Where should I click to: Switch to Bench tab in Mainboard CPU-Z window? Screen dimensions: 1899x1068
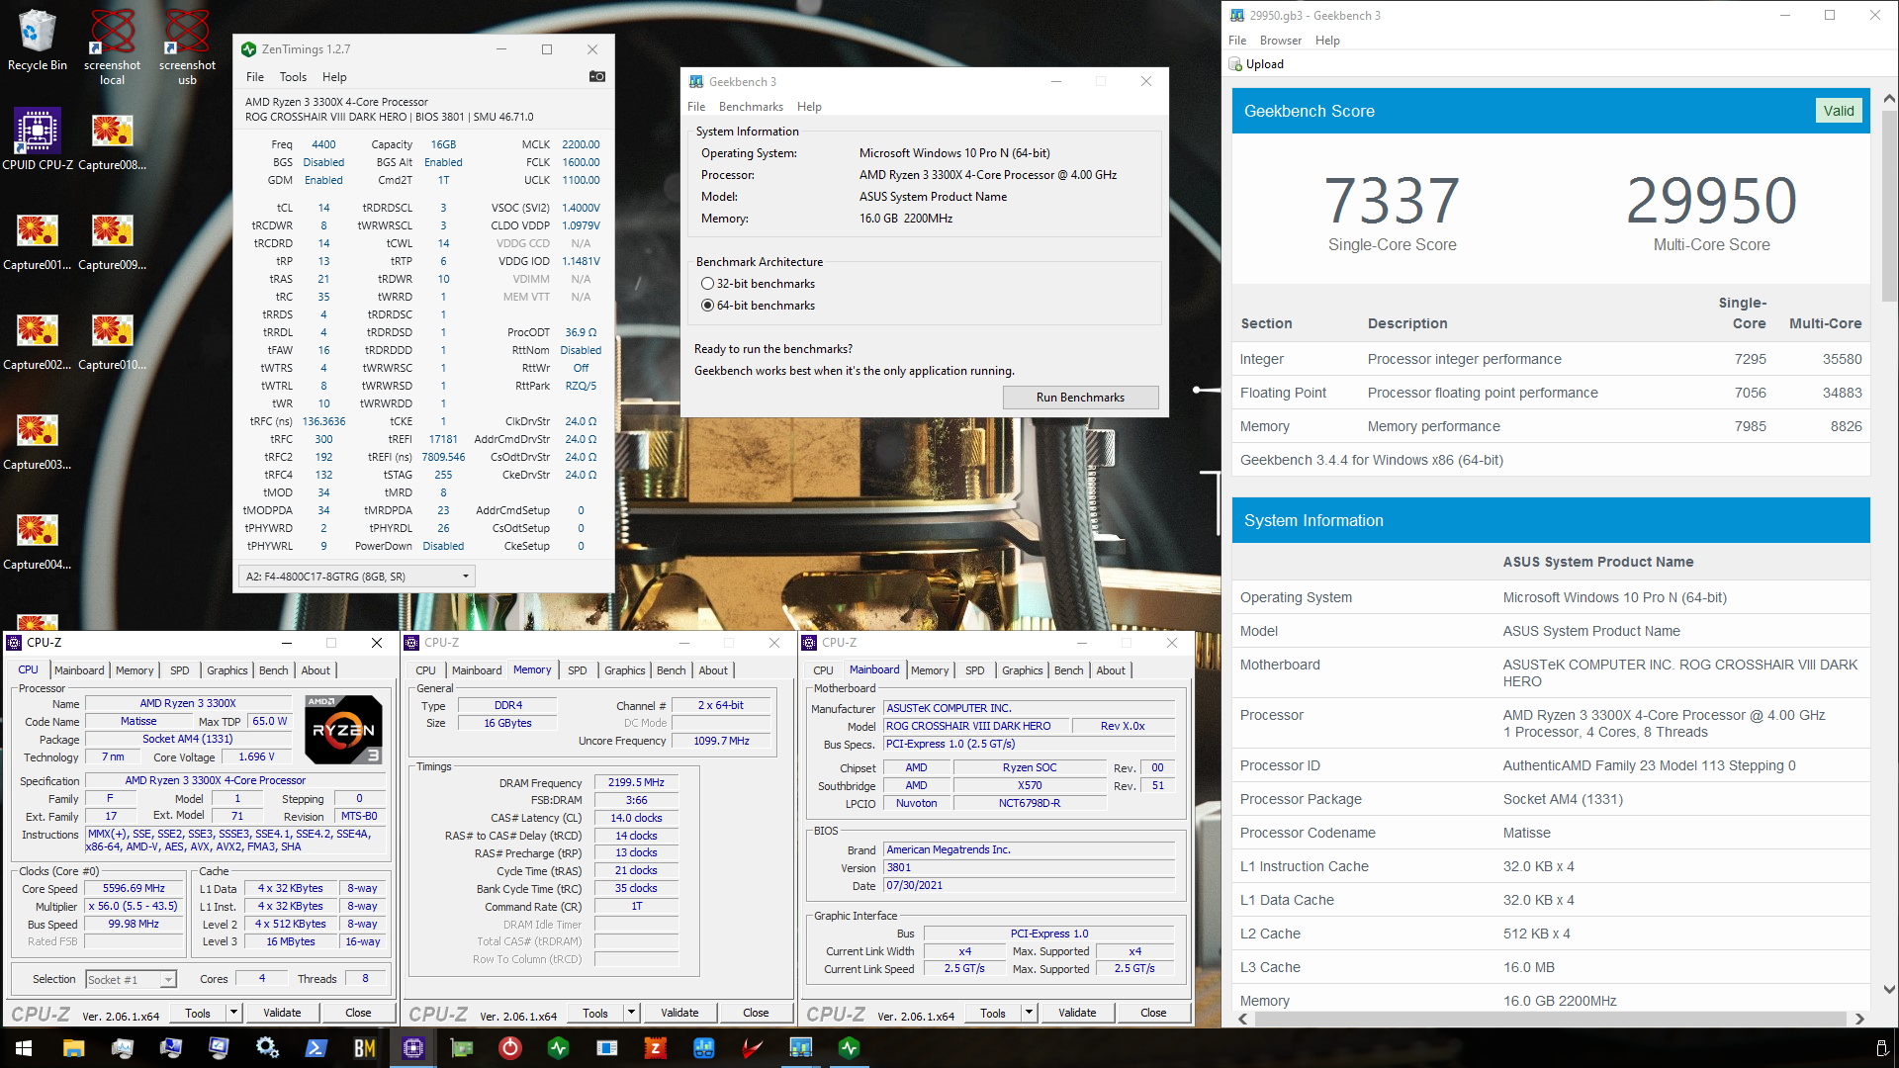1068,670
